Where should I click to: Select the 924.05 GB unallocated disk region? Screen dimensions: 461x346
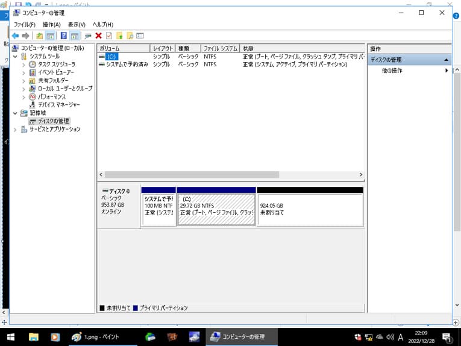click(x=310, y=209)
